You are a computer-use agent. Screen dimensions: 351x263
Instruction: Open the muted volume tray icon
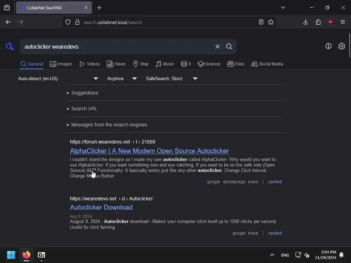click(307, 255)
